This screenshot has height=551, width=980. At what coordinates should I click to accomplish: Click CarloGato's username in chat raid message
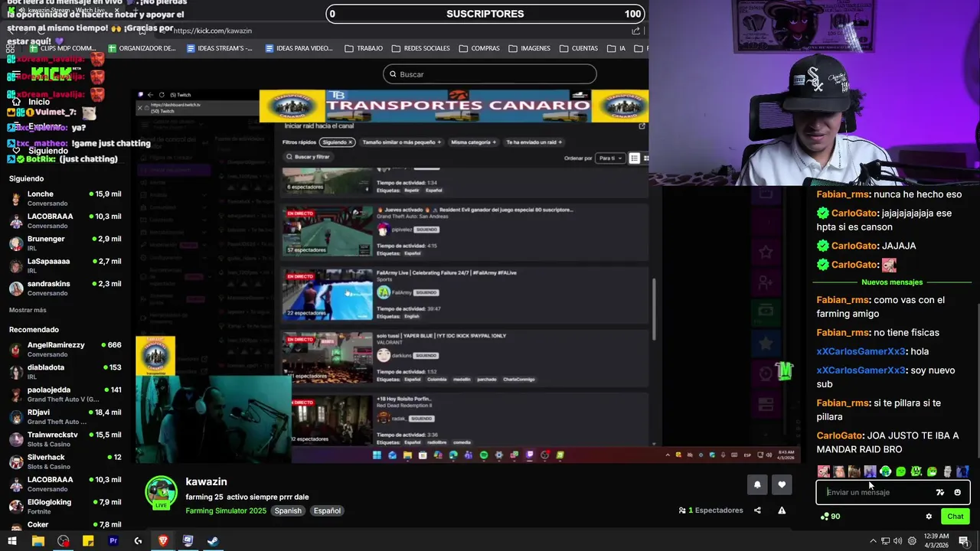(x=840, y=435)
